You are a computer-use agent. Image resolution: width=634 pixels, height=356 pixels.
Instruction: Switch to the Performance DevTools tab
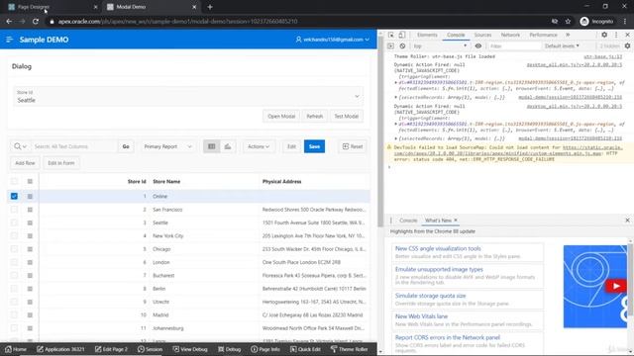click(x=543, y=36)
